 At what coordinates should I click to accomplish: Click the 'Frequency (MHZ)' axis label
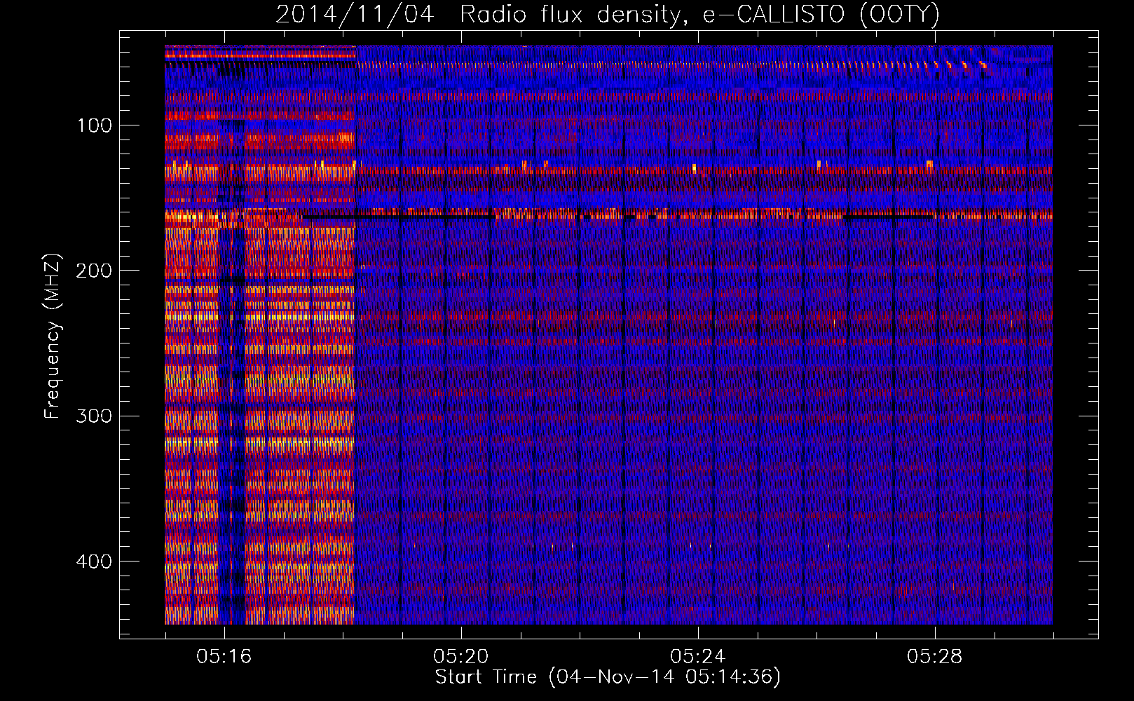53,336
